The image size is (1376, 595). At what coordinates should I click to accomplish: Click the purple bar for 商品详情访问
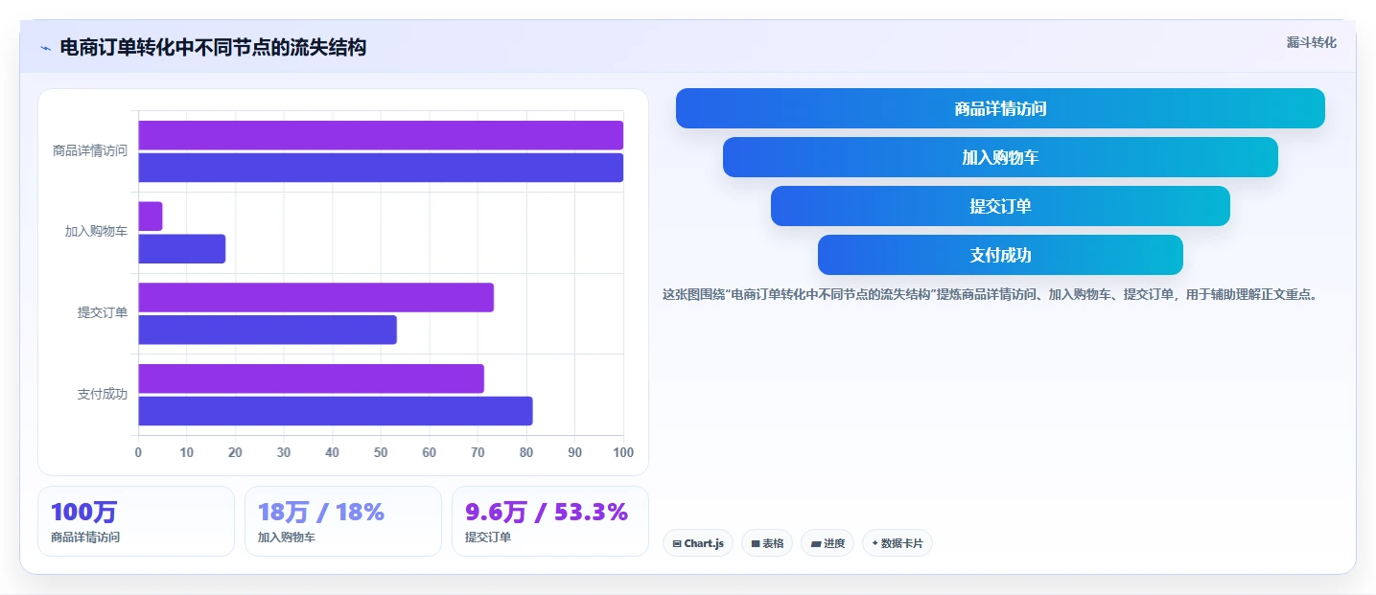[381, 135]
